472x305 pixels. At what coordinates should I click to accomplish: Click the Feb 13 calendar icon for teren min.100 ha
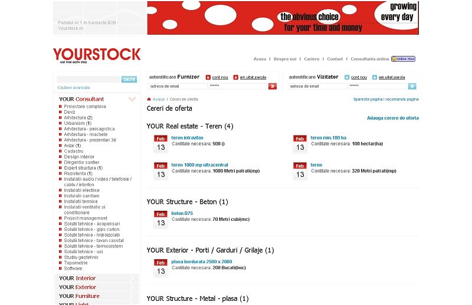[x=300, y=144]
